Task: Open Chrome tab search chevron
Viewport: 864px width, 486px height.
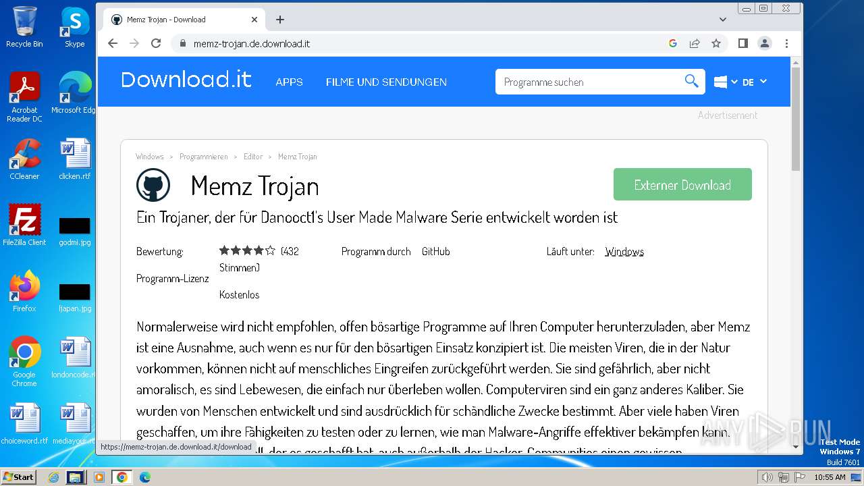Action: (x=723, y=20)
